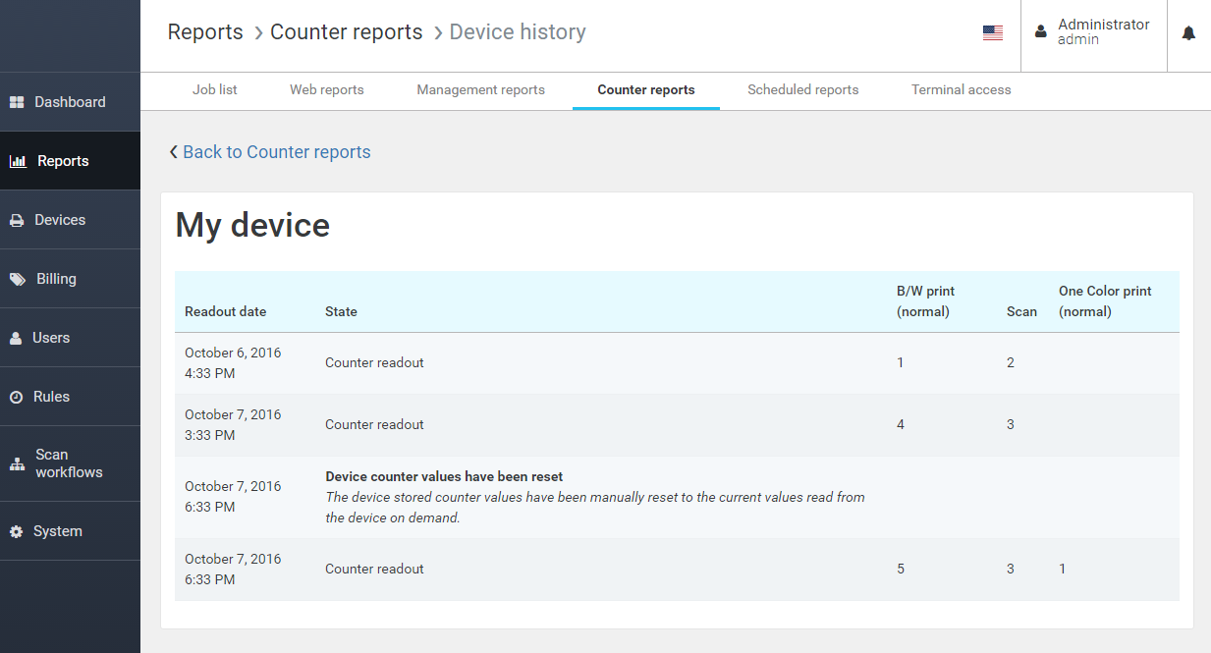Viewport: 1211px width, 653px height.
Task: Select the counter reset row in table
Action: click(x=594, y=497)
